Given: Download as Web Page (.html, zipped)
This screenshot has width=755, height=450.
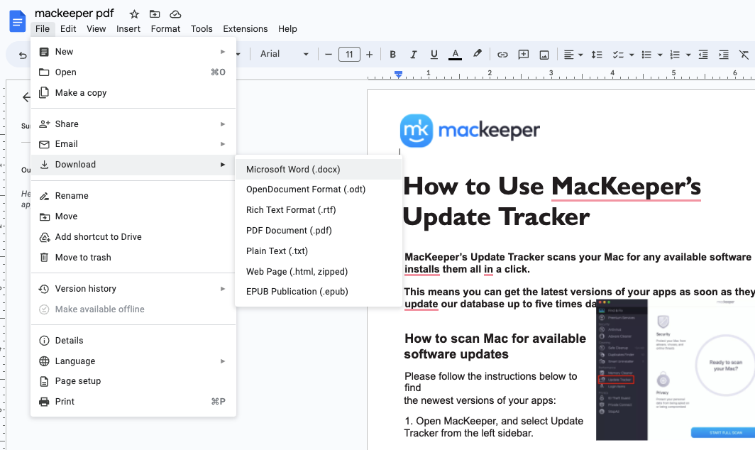Looking at the screenshot, I should tap(319, 271).
